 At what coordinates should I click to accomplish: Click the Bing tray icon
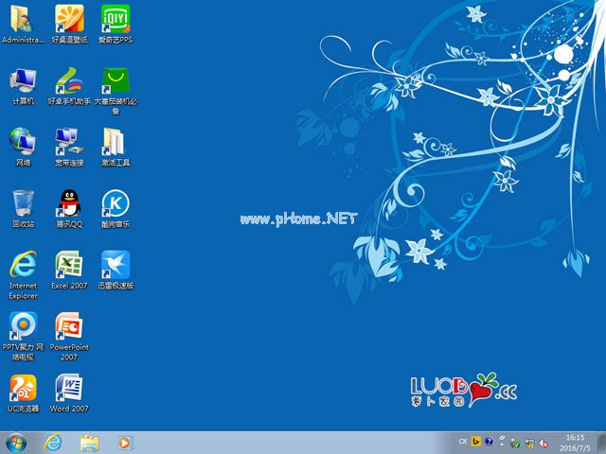(476, 442)
